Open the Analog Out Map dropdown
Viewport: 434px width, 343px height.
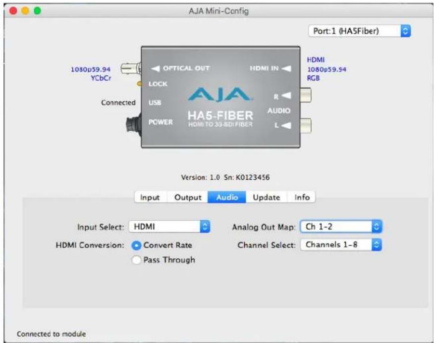pos(341,227)
